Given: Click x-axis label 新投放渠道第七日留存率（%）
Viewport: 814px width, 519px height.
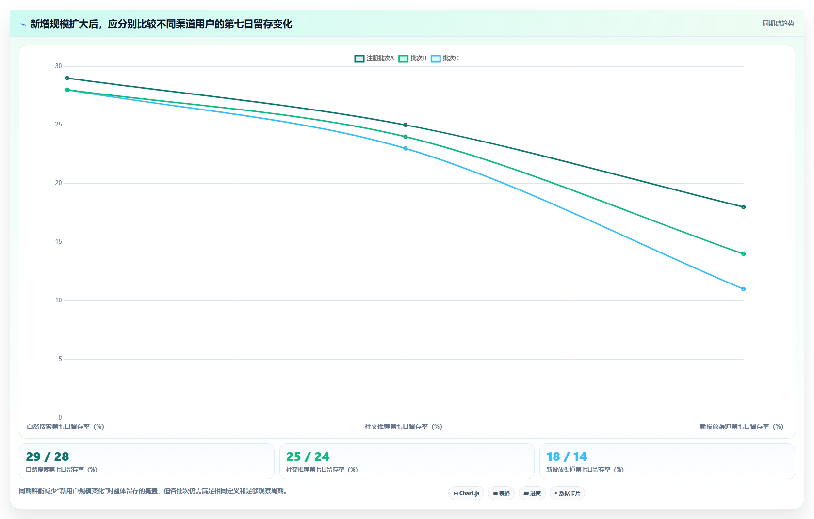Looking at the screenshot, I should click(x=741, y=426).
